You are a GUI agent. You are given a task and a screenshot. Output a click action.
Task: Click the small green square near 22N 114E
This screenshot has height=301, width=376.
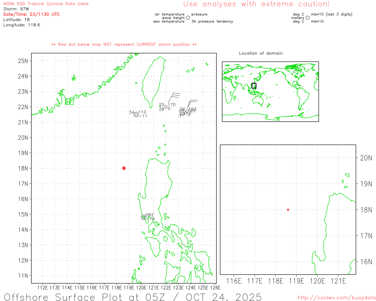[69, 101]
